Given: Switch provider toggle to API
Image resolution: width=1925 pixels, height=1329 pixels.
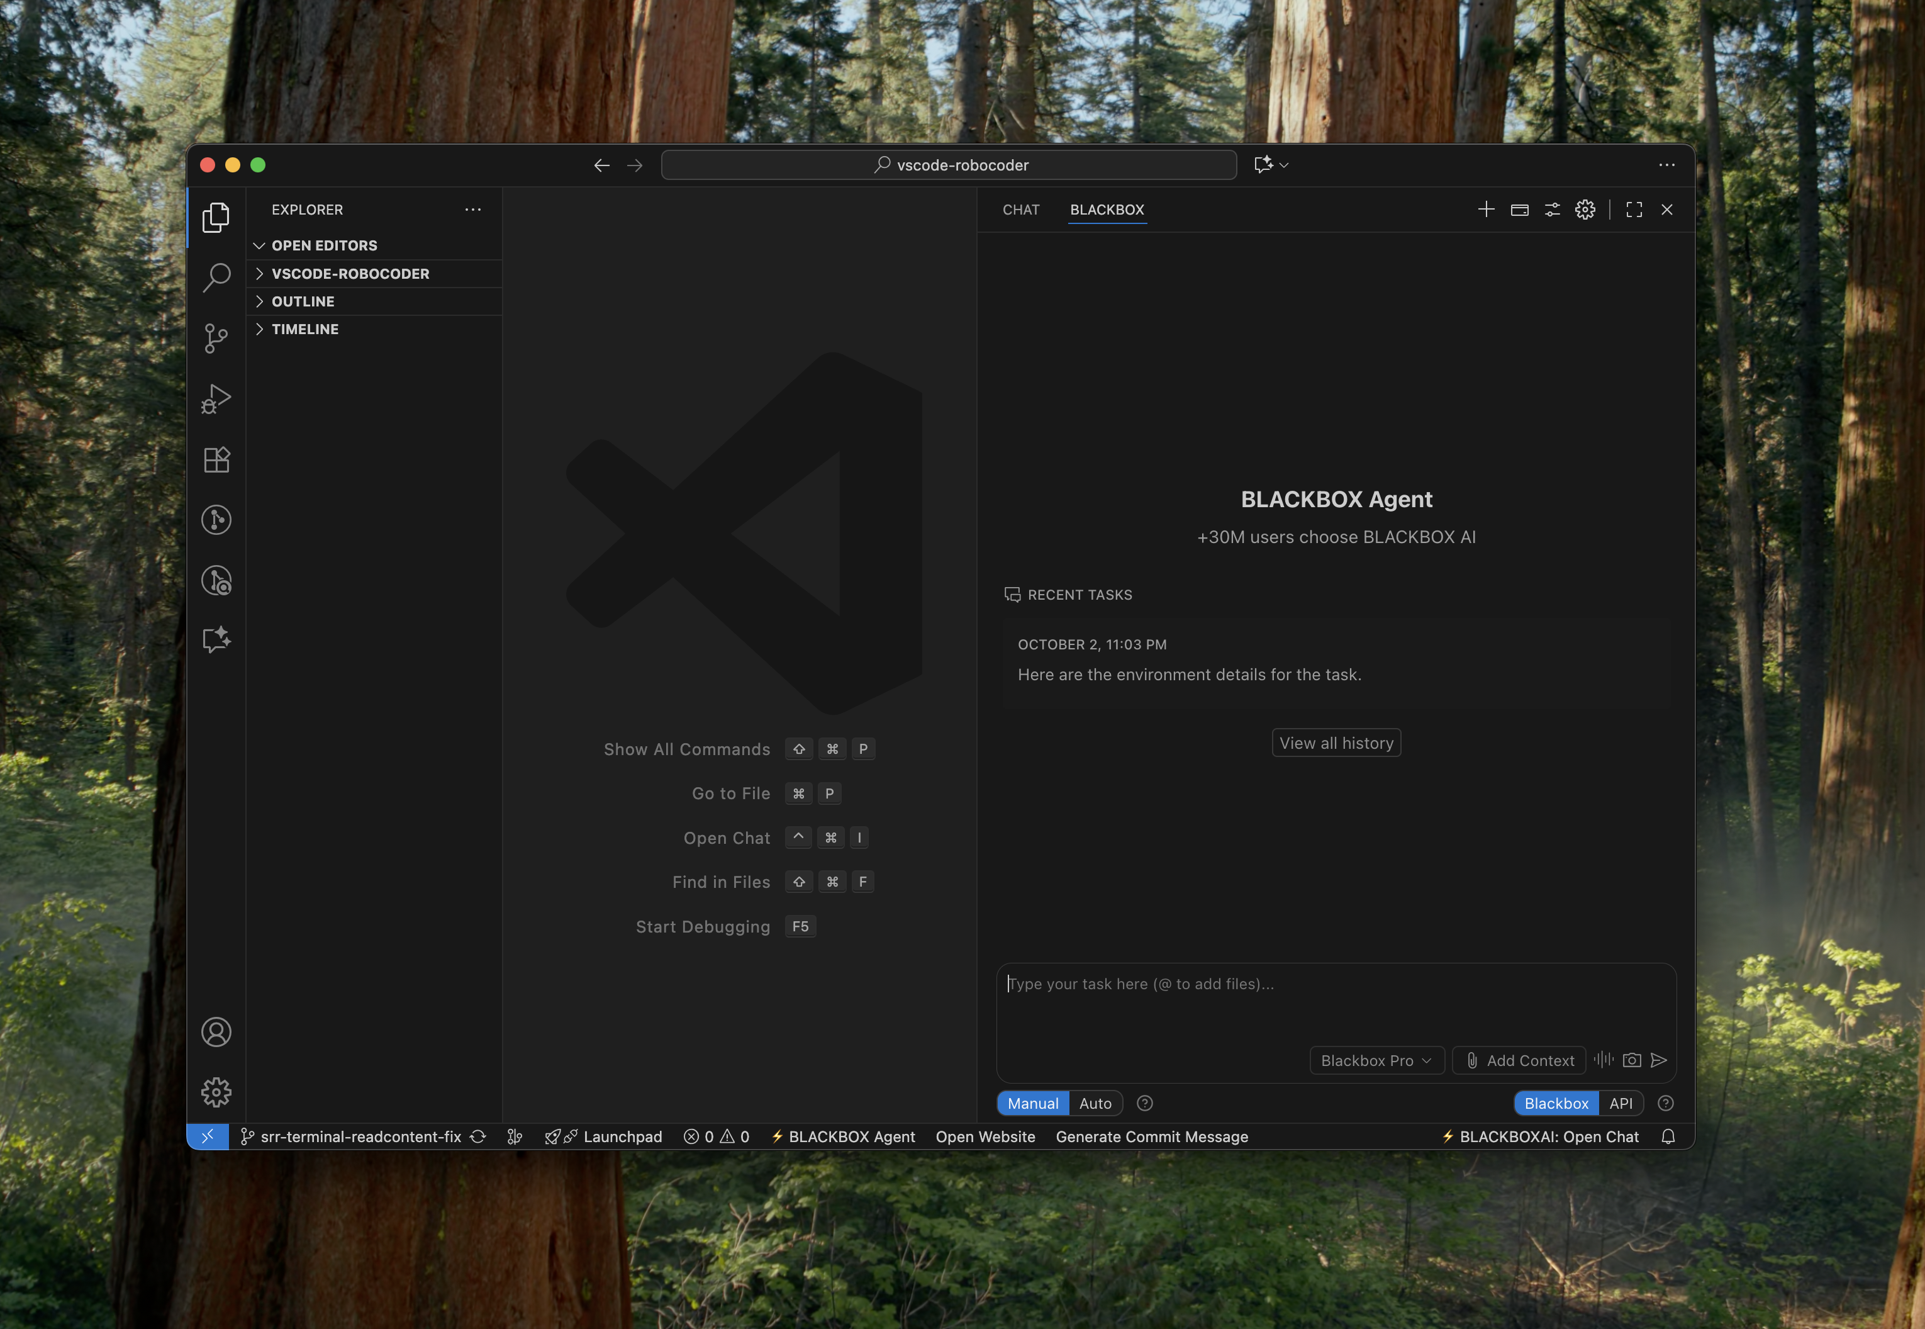Looking at the screenshot, I should pos(1619,1103).
